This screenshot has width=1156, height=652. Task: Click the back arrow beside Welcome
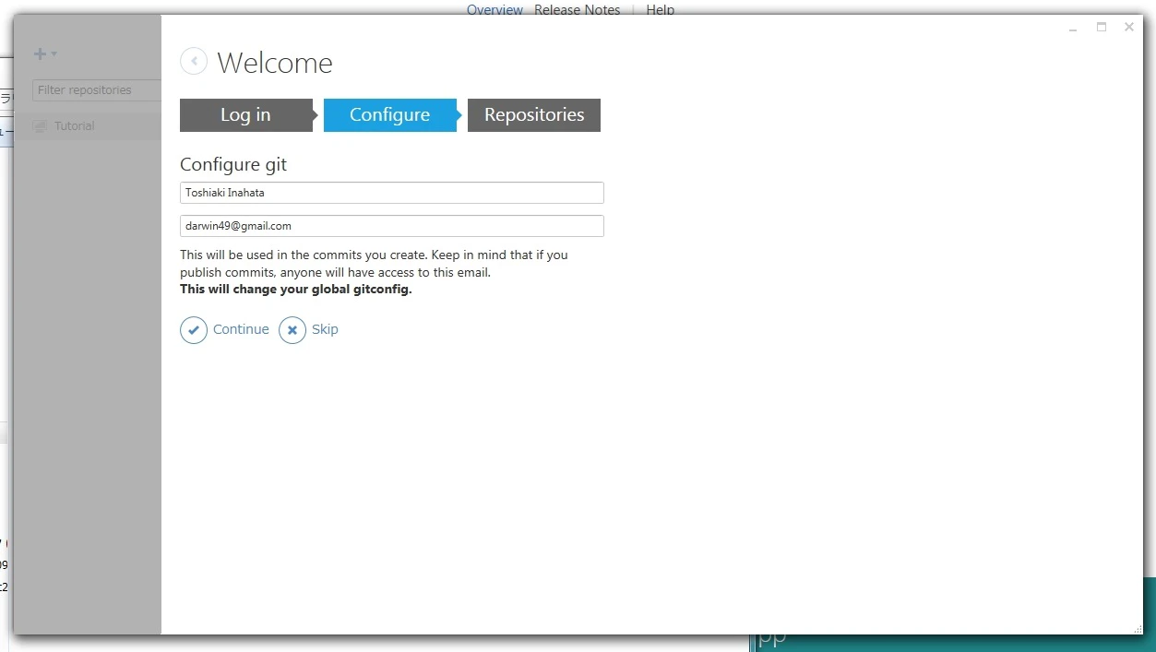tap(194, 61)
